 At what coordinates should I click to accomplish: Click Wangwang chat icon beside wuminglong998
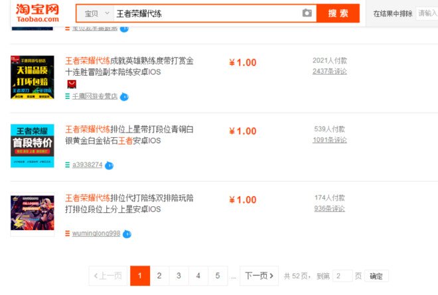coord(127,234)
